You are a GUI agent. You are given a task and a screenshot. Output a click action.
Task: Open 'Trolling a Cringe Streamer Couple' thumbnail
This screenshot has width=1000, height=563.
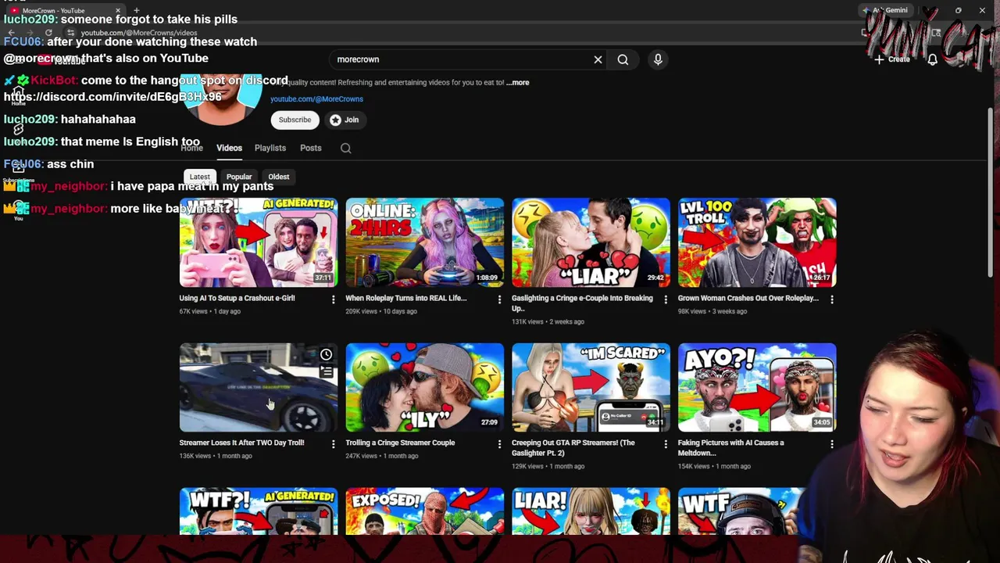pyautogui.click(x=425, y=387)
